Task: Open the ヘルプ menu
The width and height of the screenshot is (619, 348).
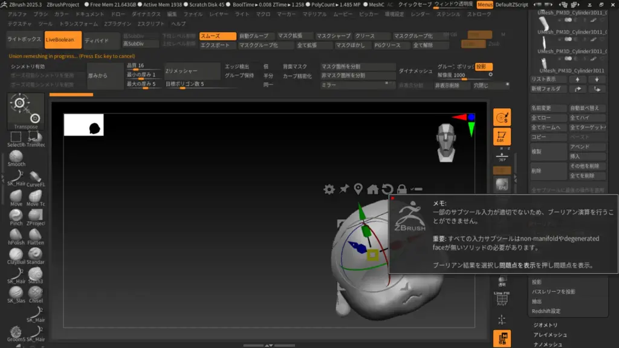Action: click(x=178, y=24)
